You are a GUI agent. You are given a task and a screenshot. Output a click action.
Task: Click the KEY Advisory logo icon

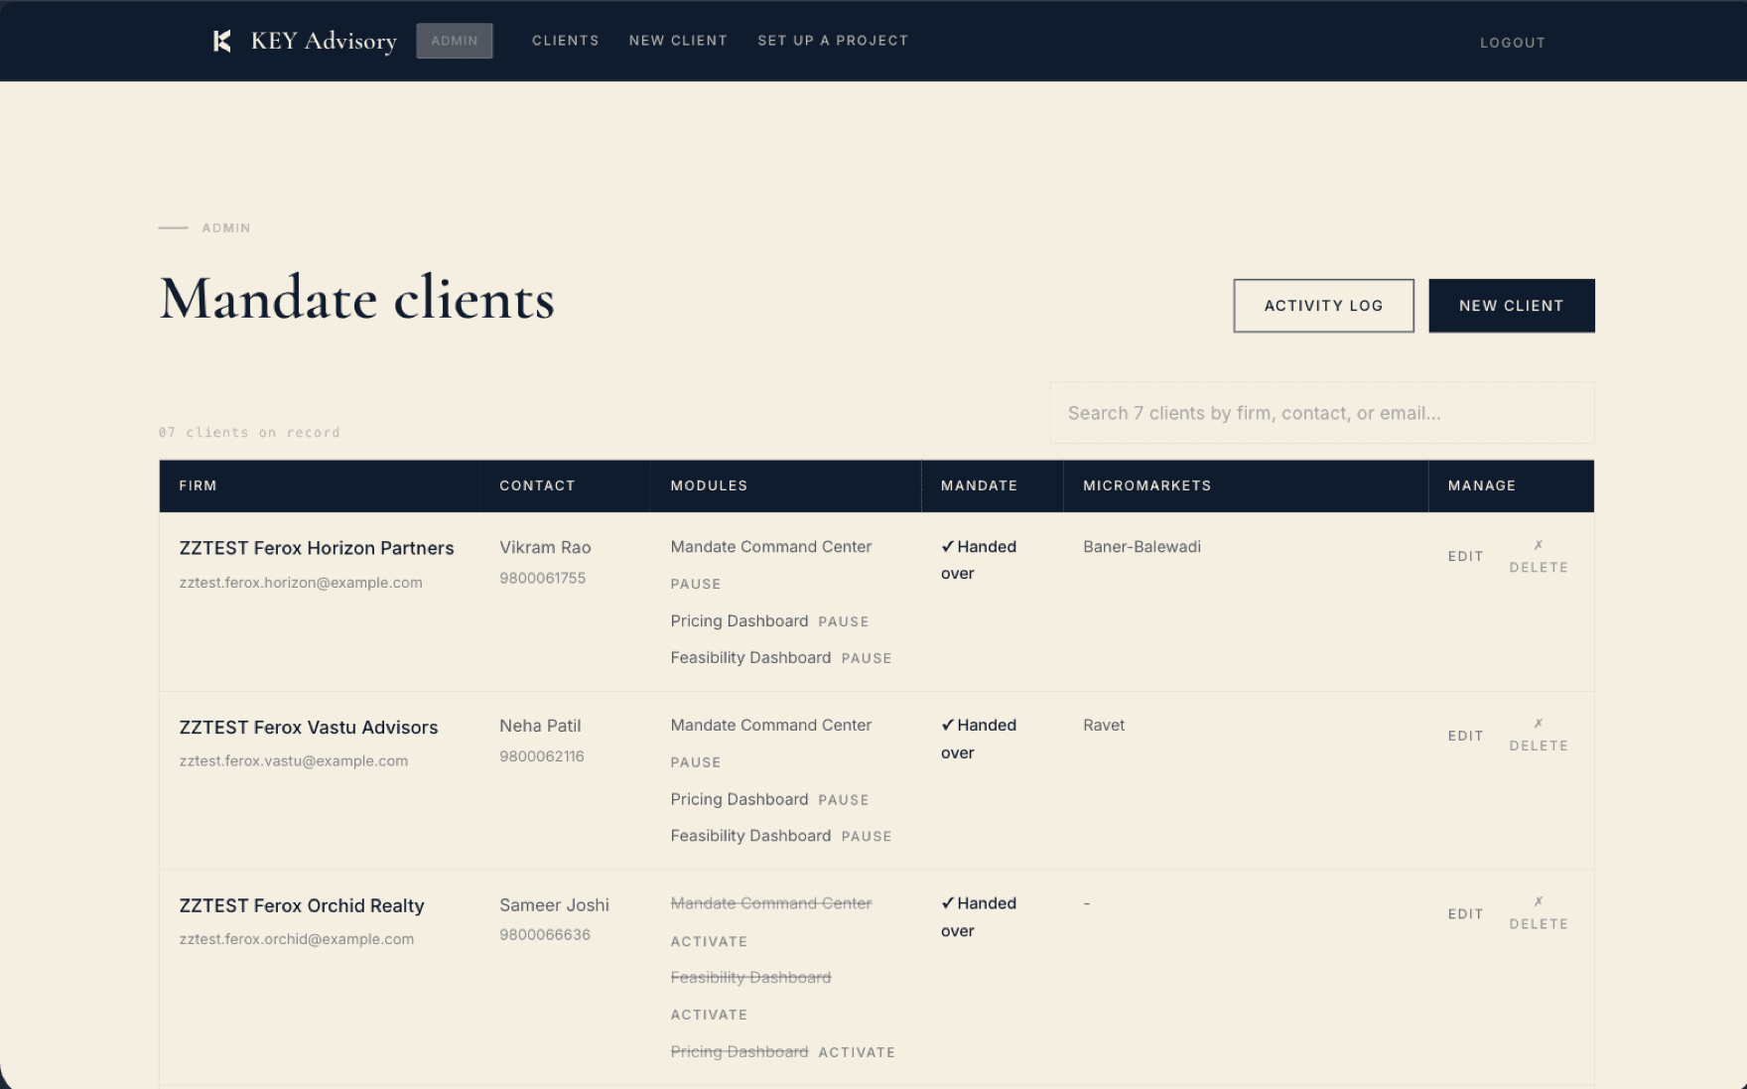(222, 41)
